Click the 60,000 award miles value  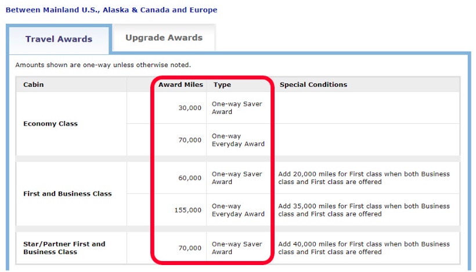pos(190,178)
